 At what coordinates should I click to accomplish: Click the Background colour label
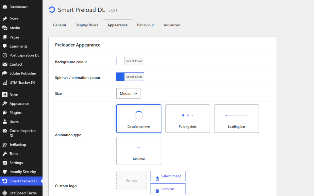[71, 62]
